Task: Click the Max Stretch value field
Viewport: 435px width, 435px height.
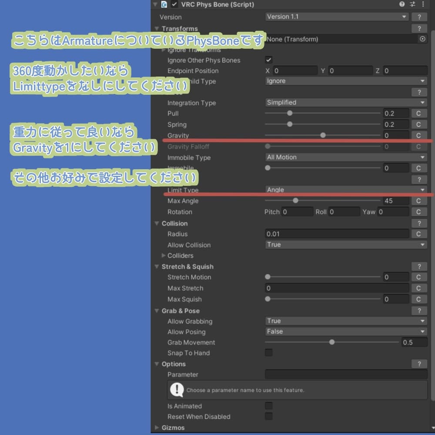Action: (x=337, y=288)
